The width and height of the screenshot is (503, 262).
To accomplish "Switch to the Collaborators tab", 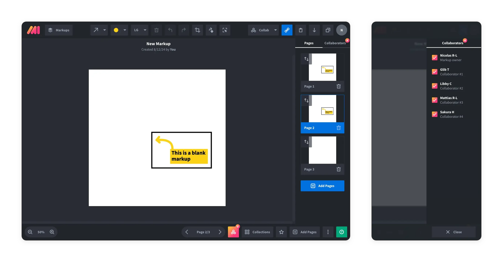I will (335, 43).
